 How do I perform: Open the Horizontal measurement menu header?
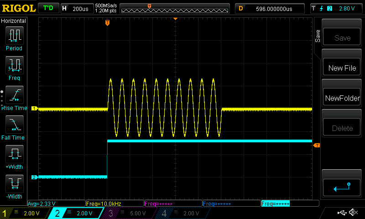14,21
